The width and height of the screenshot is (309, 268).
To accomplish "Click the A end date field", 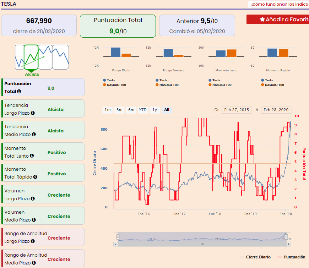I will (x=276, y=110).
